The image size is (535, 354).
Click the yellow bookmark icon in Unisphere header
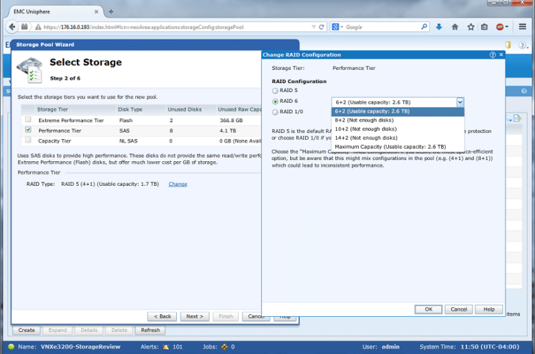coord(508,45)
